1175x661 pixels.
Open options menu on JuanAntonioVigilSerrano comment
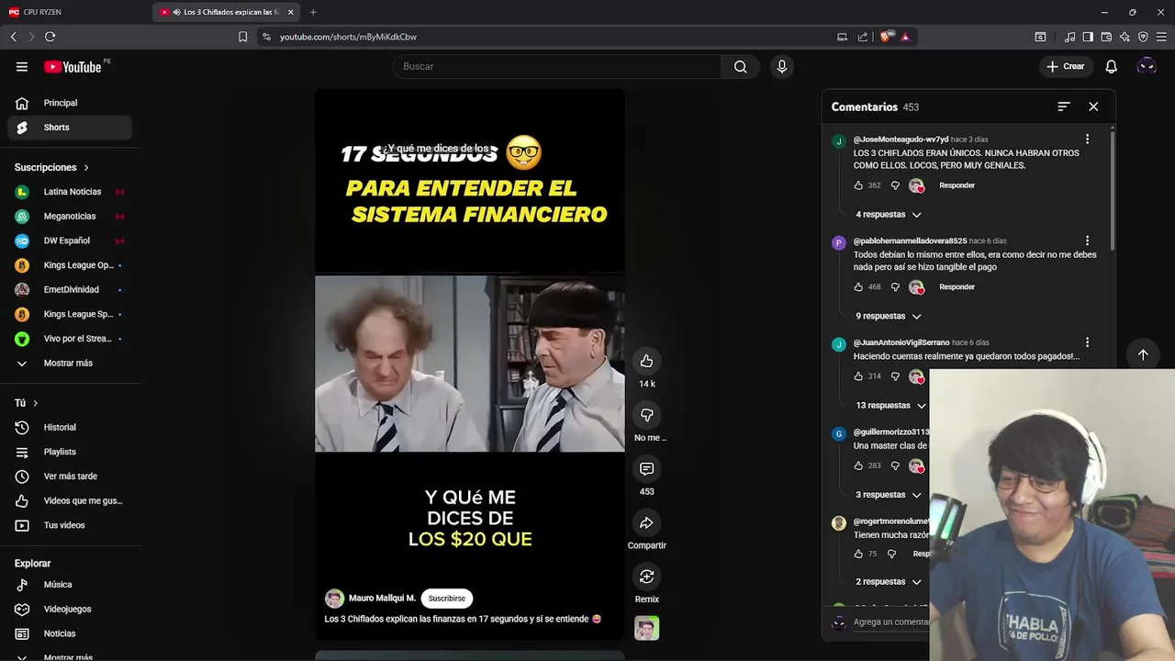[x=1087, y=342]
